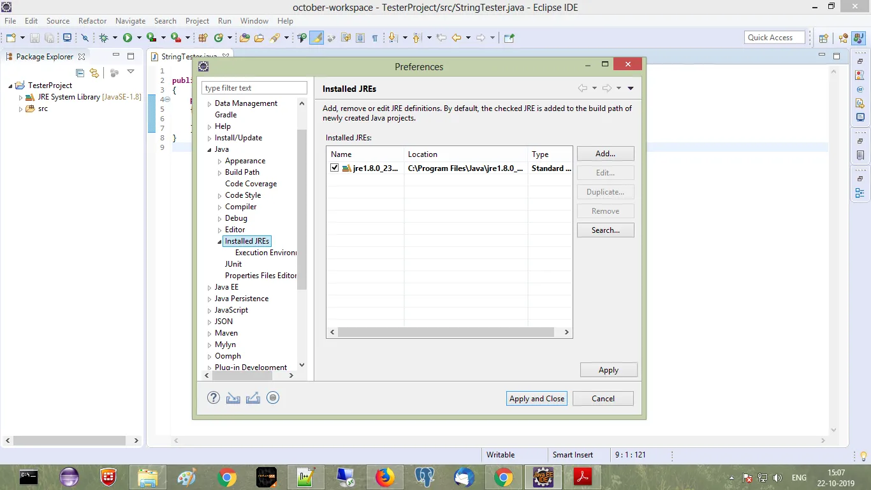Click the Cancel button in Preferences
The width and height of the screenshot is (871, 490).
click(603, 399)
